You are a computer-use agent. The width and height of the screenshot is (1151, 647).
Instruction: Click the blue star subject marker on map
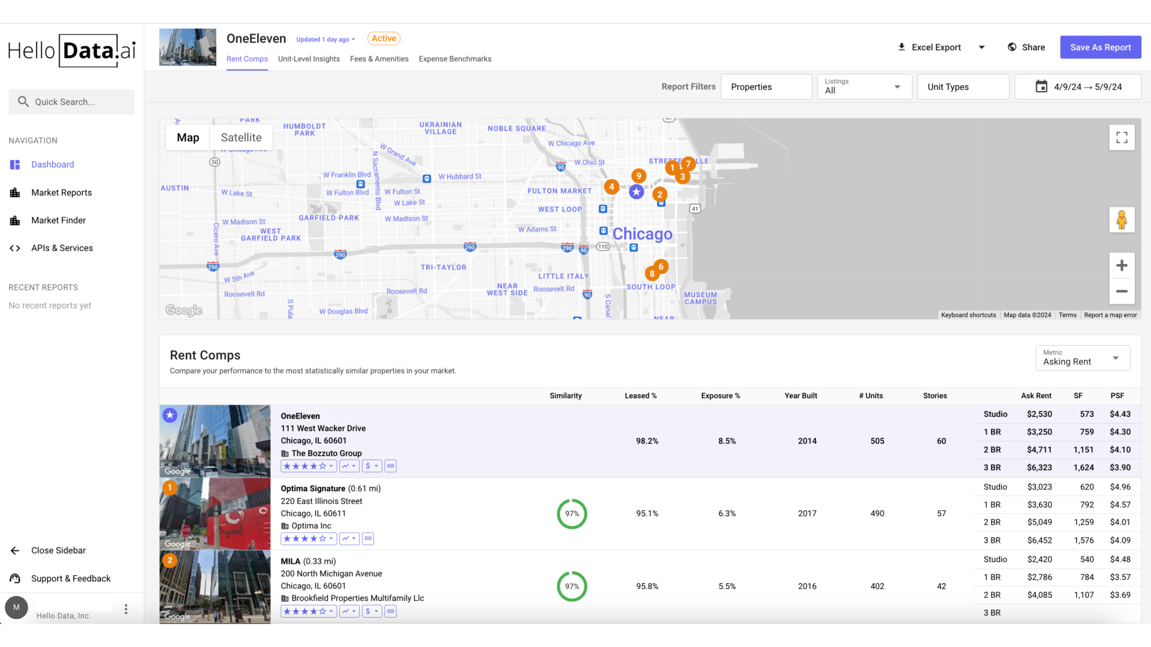(x=636, y=192)
